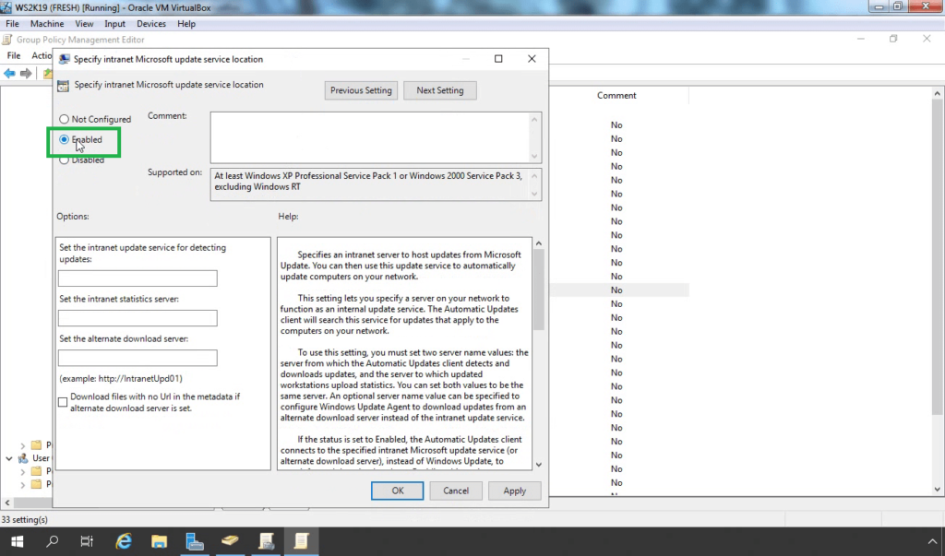Image resolution: width=945 pixels, height=556 pixels.
Task: Click the '(example: http://IntranetUpd01)' hint text
Action: coord(121,378)
